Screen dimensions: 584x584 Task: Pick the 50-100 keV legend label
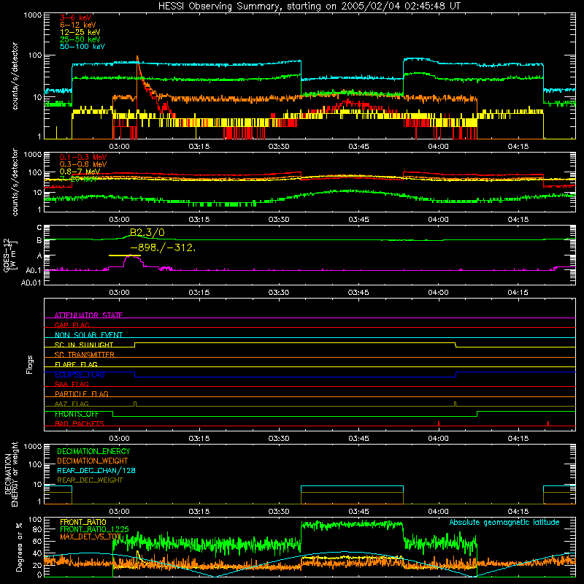(82, 47)
